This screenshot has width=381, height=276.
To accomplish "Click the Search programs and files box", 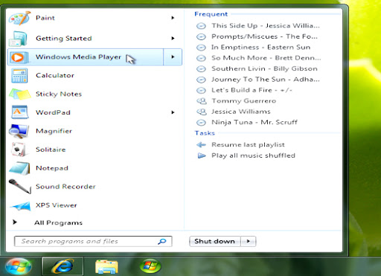I will (x=93, y=241).
